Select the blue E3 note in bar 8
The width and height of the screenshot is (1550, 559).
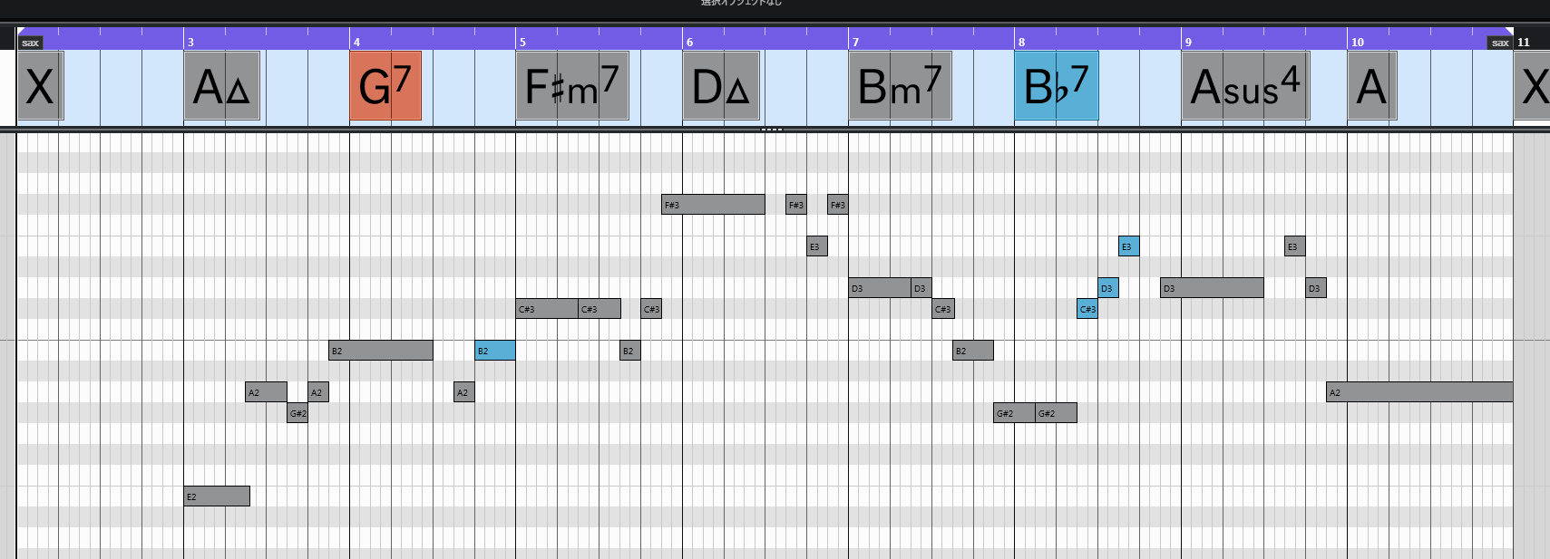(1128, 246)
